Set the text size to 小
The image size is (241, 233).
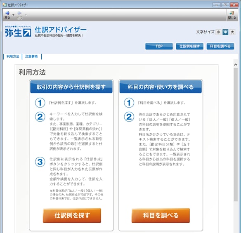pos(218,32)
